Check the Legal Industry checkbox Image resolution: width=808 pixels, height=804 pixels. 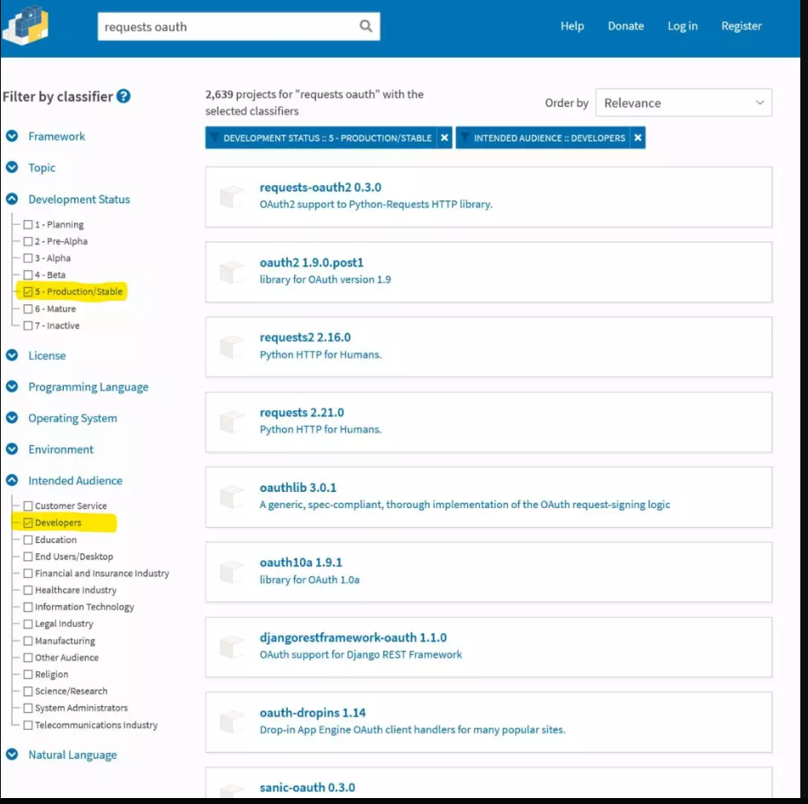[x=28, y=623]
